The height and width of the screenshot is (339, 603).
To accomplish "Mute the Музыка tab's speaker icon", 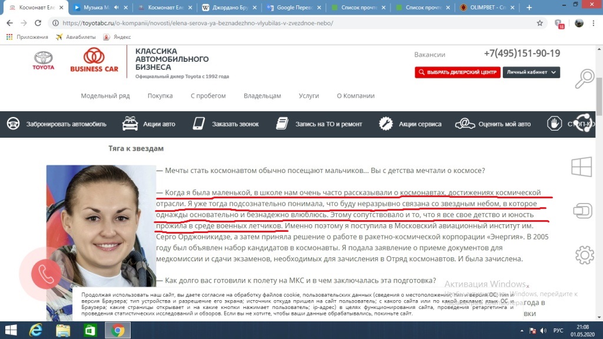I will [117, 7].
